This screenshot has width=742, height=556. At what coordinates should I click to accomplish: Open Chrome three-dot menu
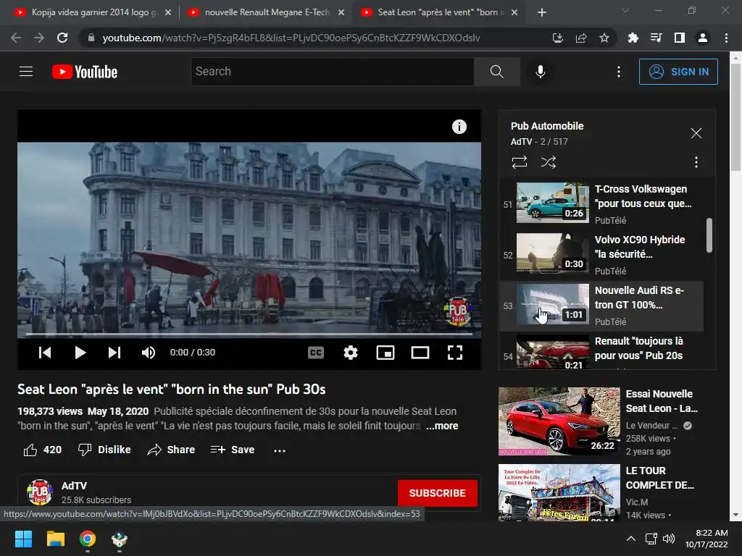tap(726, 38)
